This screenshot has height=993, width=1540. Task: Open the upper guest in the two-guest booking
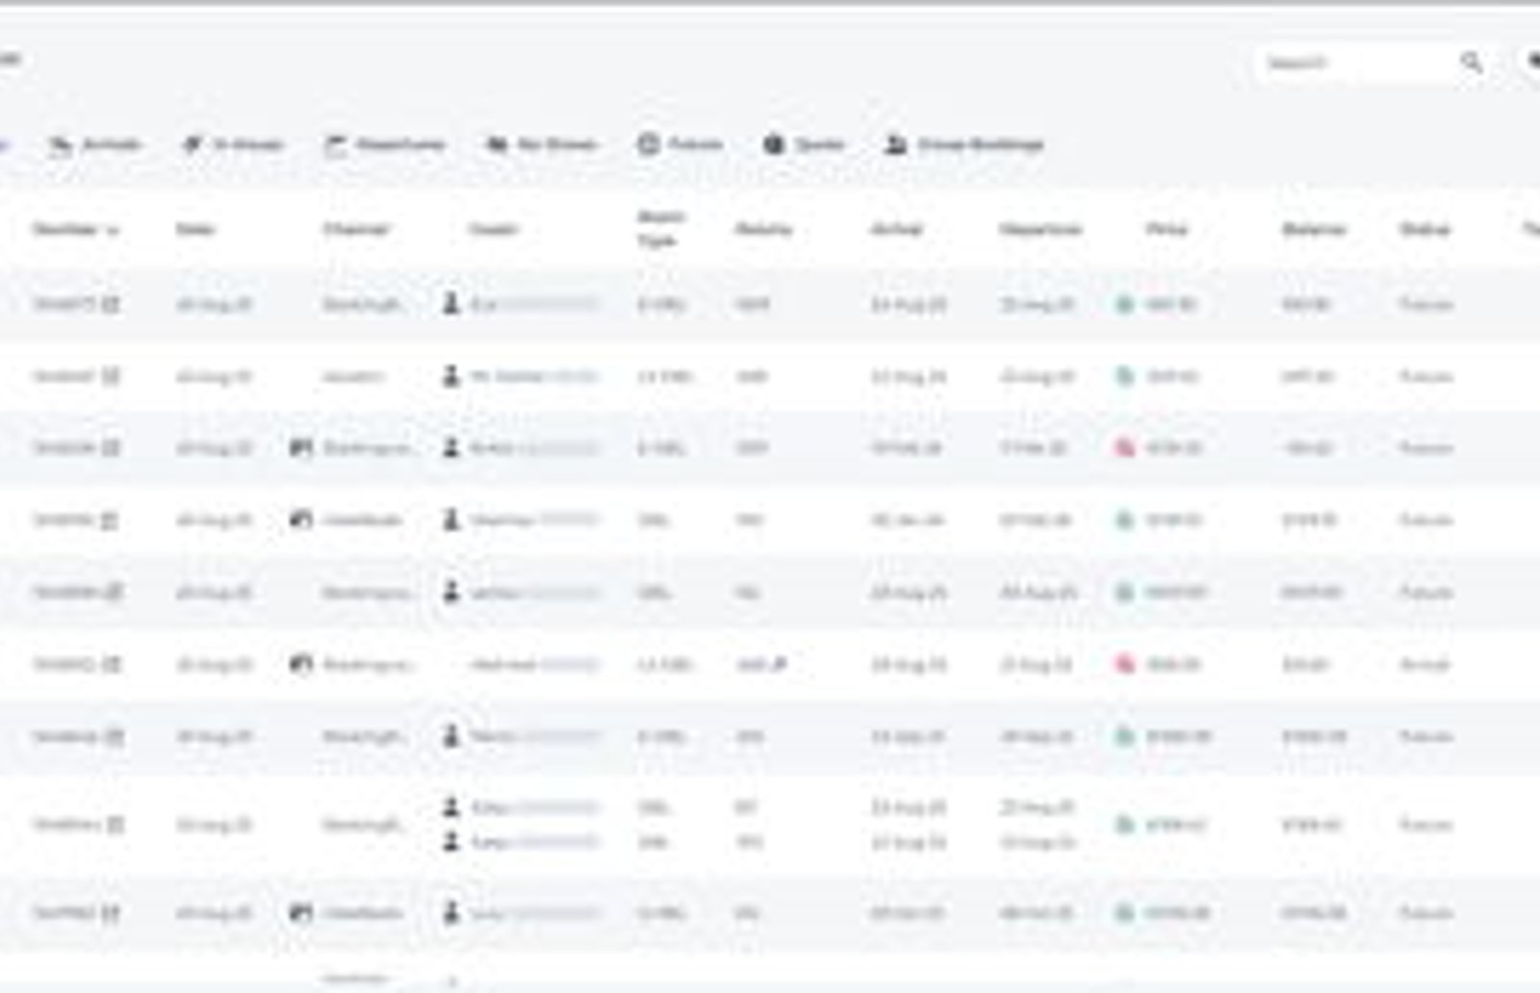534,807
